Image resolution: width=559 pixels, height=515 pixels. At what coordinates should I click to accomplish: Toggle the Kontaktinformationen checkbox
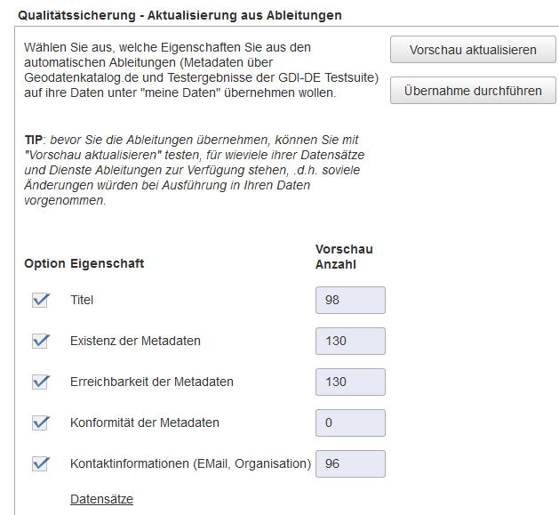(x=40, y=463)
